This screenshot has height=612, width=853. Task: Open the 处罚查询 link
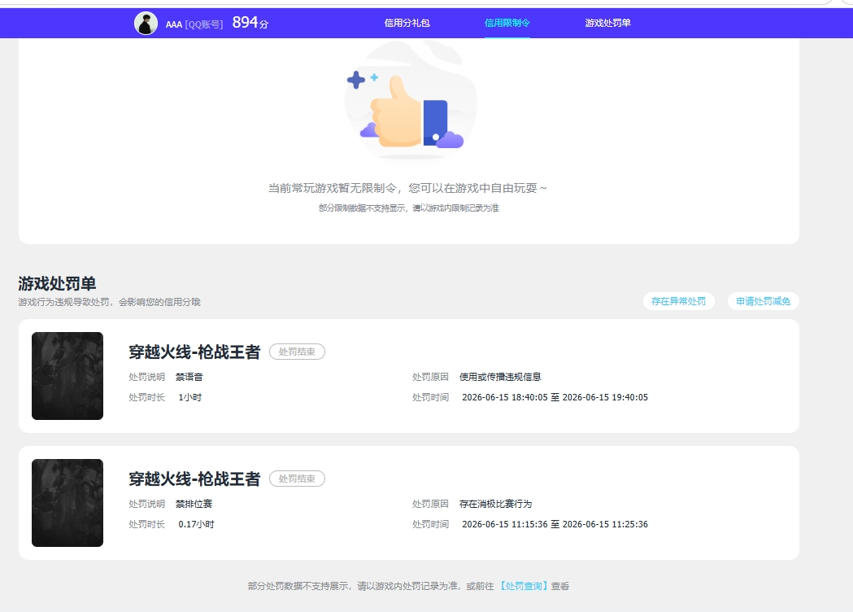(524, 586)
